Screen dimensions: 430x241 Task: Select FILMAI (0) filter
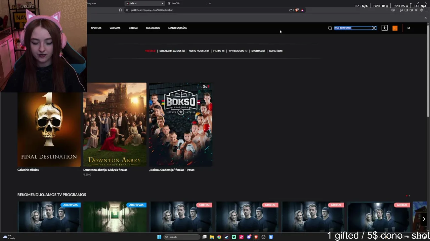pos(219,51)
